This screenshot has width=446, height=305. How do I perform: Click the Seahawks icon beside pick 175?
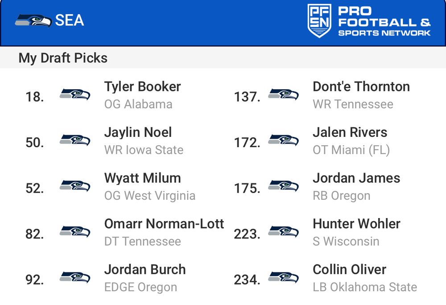coord(283,186)
